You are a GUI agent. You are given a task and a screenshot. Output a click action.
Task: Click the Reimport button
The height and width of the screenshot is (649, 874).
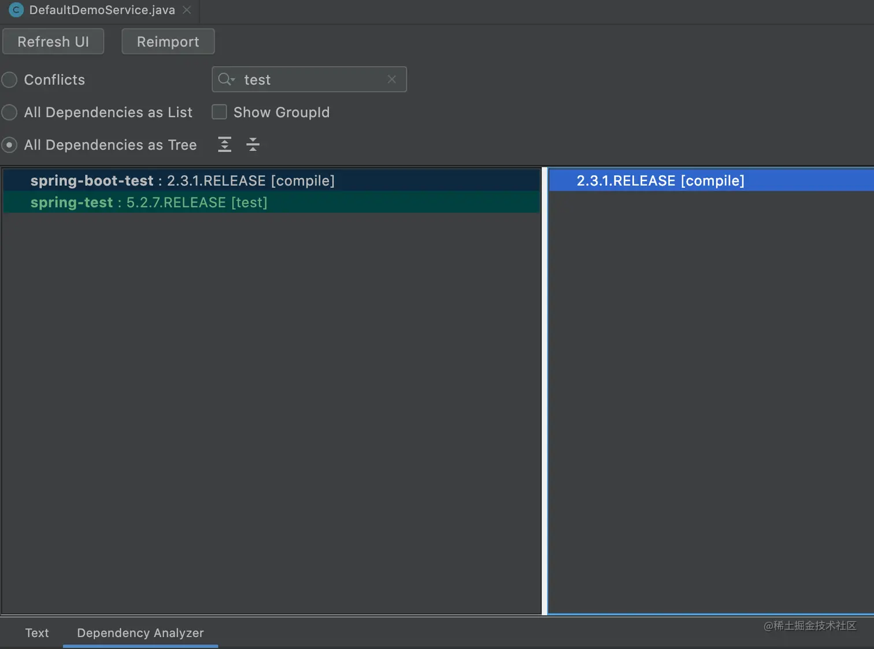pyautogui.click(x=168, y=42)
